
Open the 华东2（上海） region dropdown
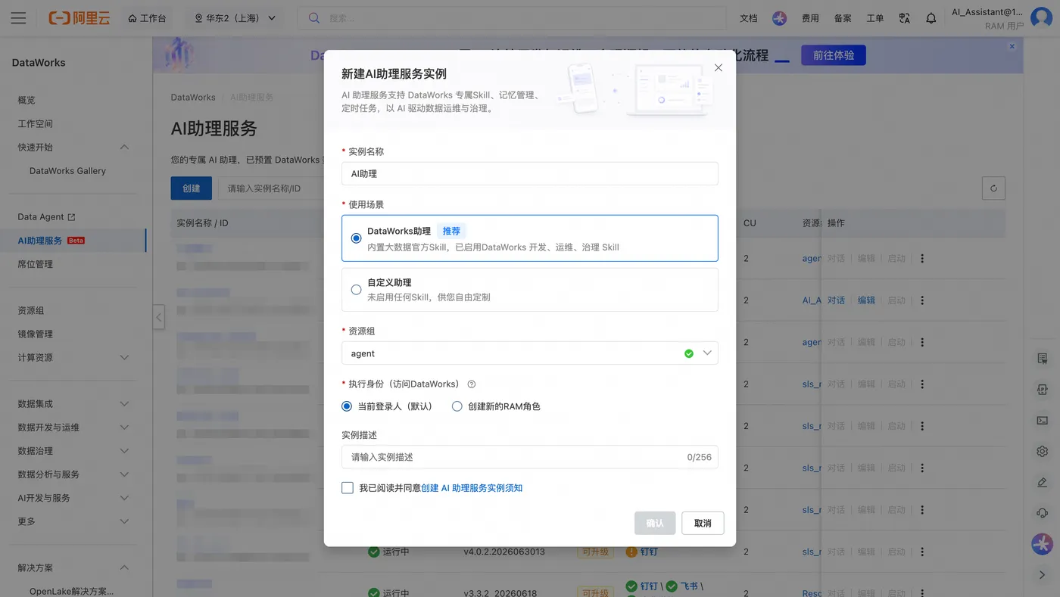point(235,18)
